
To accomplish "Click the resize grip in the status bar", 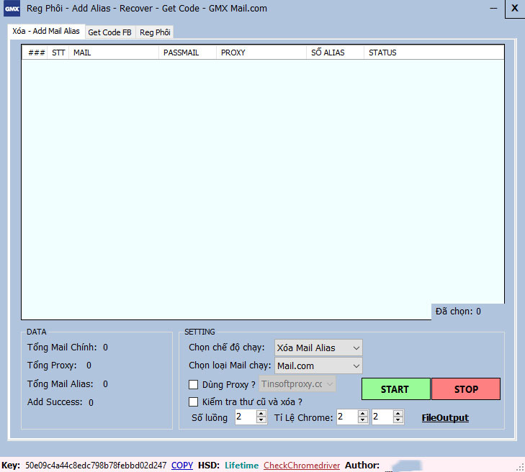I will (x=520, y=467).
